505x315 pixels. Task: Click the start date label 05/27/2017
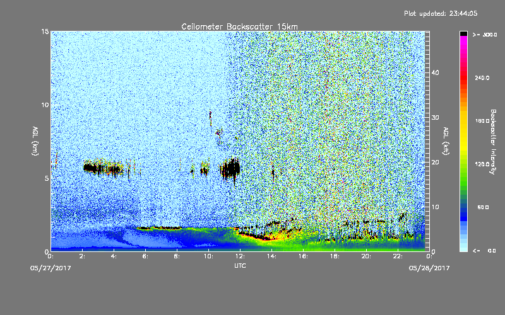[50, 268]
